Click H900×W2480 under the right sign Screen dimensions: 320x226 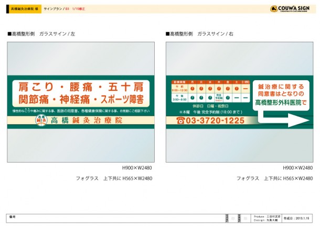(298, 168)
